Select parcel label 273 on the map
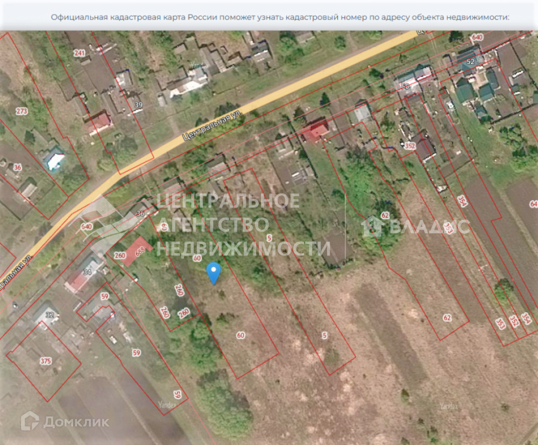The image size is (538, 445). pyautogui.click(x=22, y=111)
